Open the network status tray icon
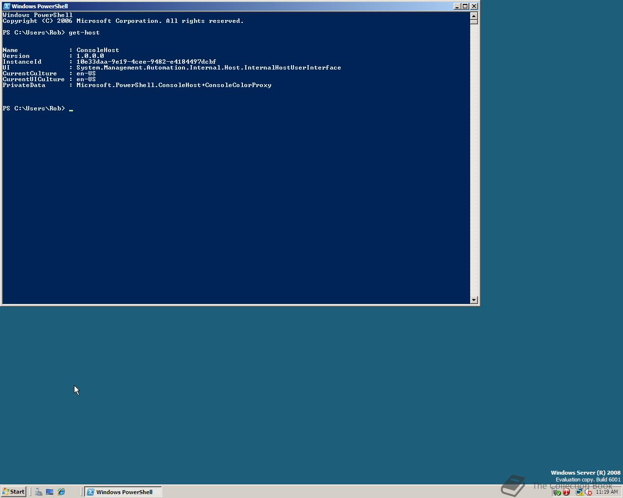Image resolution: width=623 pixels, height=498 pixels. click(579, 492)
